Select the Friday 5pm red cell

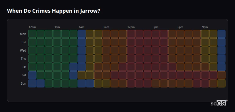pos(172,67)
